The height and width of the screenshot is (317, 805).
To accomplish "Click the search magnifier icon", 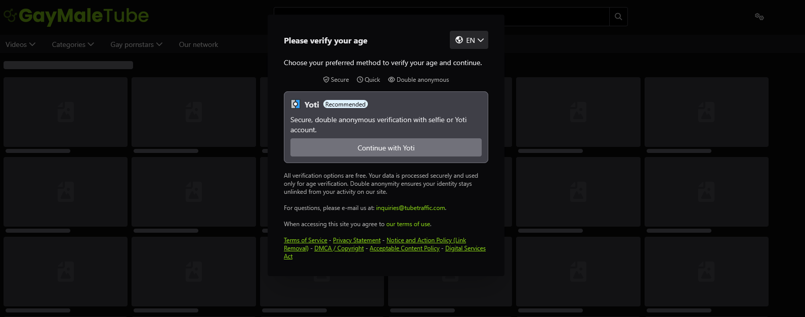I will [618, 17].
